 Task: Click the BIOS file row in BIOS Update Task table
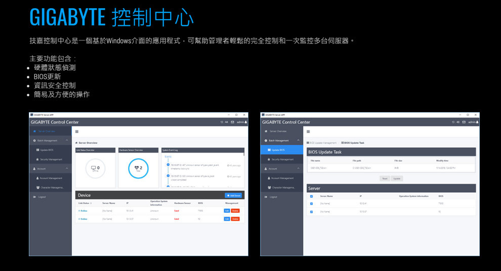pos(391,168)
